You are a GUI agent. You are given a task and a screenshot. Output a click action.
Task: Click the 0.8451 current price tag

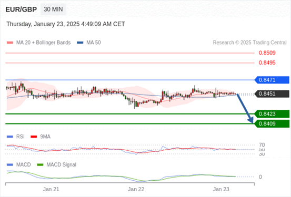coord(272,94)
